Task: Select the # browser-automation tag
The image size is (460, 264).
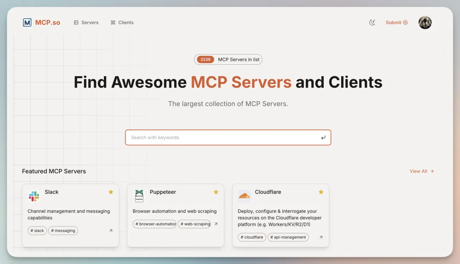Action: 155,224
